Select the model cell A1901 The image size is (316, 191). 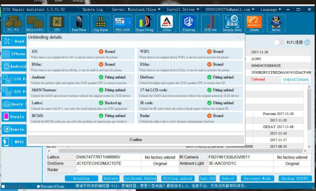pyautogui.click(x=256, y=59)
